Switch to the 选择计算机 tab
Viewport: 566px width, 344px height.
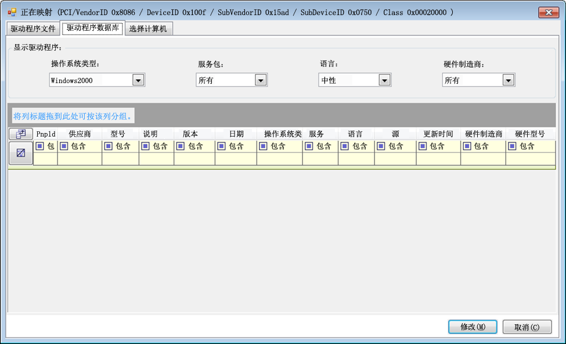point(148,28)
